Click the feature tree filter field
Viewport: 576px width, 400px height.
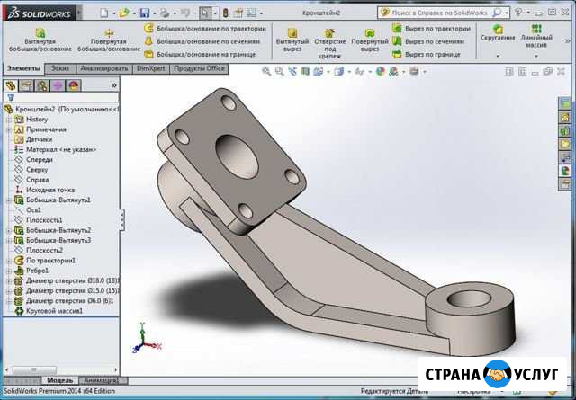(x=61, y=98)
